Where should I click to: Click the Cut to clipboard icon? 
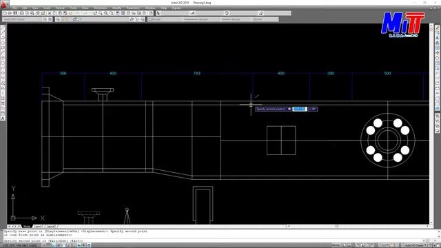50,13
